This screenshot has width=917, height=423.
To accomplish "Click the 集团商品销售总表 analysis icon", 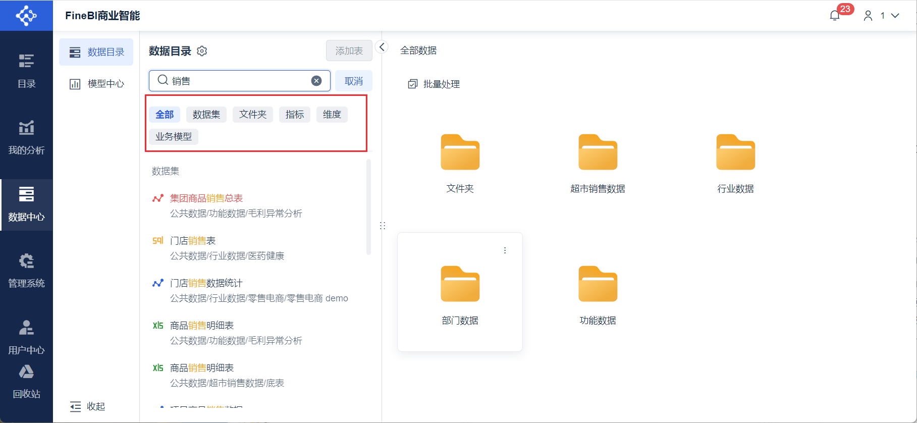I will 158,198.
